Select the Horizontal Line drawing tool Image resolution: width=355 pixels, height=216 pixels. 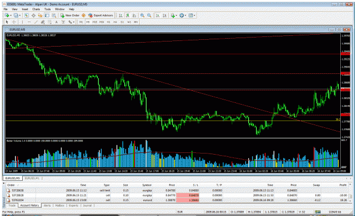29,22
